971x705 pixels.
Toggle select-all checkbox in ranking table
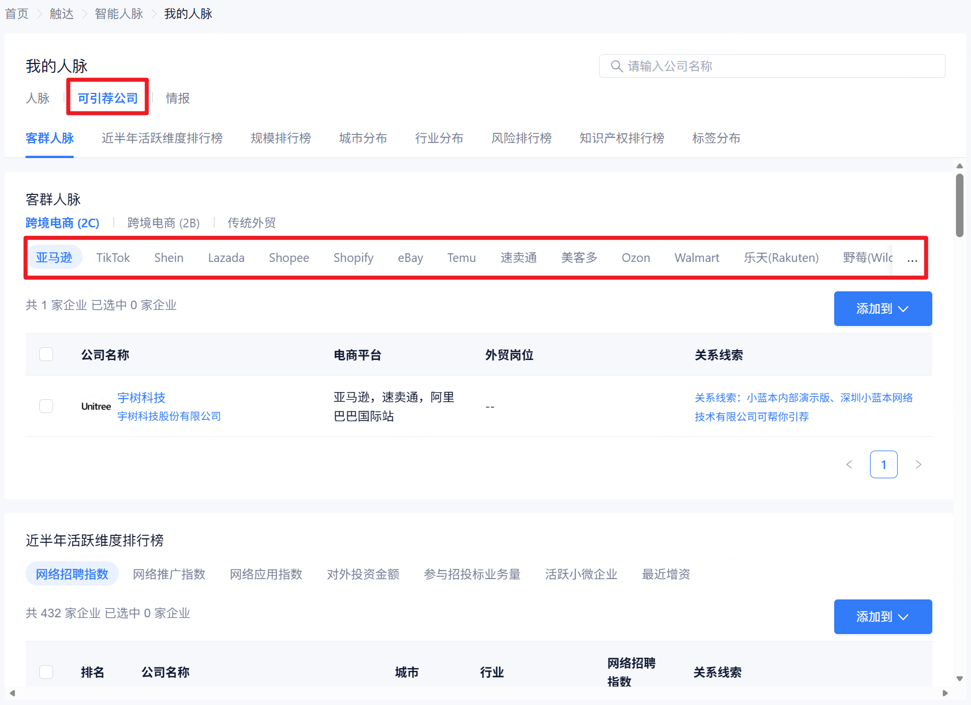(46, 672)
